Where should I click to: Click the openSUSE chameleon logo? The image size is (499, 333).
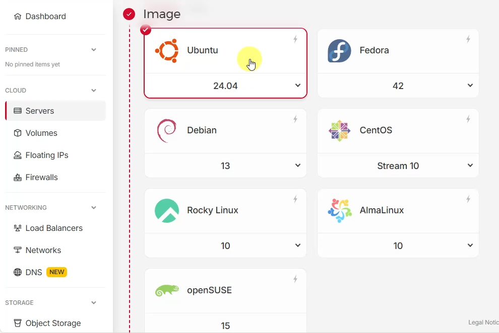(x=167, y=290)
